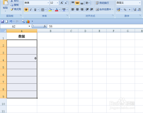The image size is (143, 113).
Task: Open the Borders dropdown arrow
Action: [x=46, y=10]
